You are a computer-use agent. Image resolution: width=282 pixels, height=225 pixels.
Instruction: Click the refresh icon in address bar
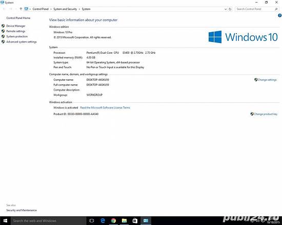pos(230,9)
